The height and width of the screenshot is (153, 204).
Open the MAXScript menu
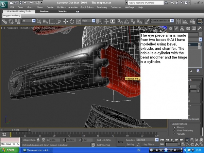pos(129,7)
